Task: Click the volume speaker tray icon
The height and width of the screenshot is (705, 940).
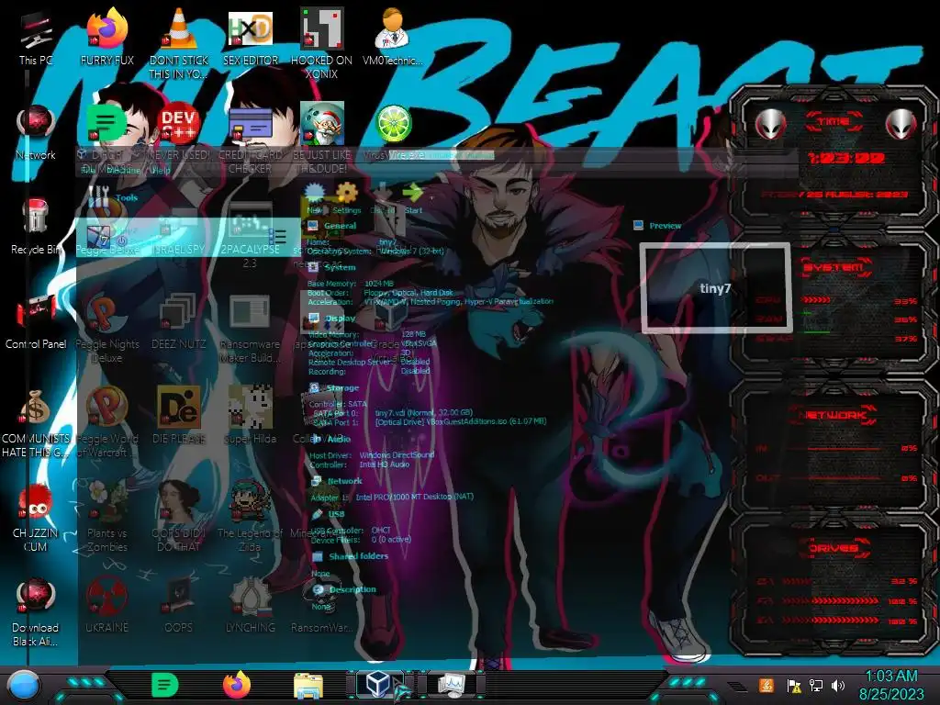Action: click(837, 685)
